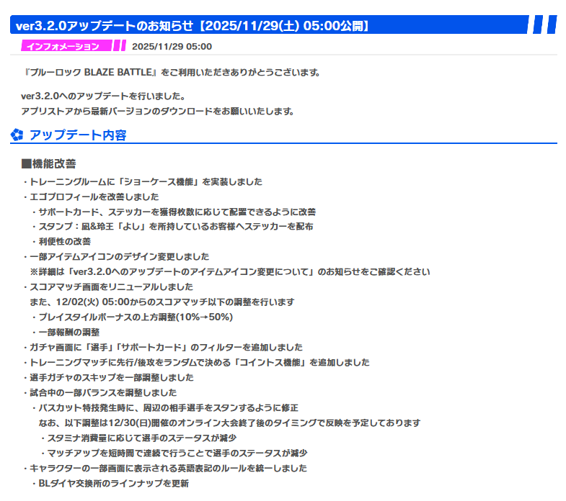Click the line about パスカット特技発生時
This screenshot has height=501, width=566.
(x=165, y=408)
